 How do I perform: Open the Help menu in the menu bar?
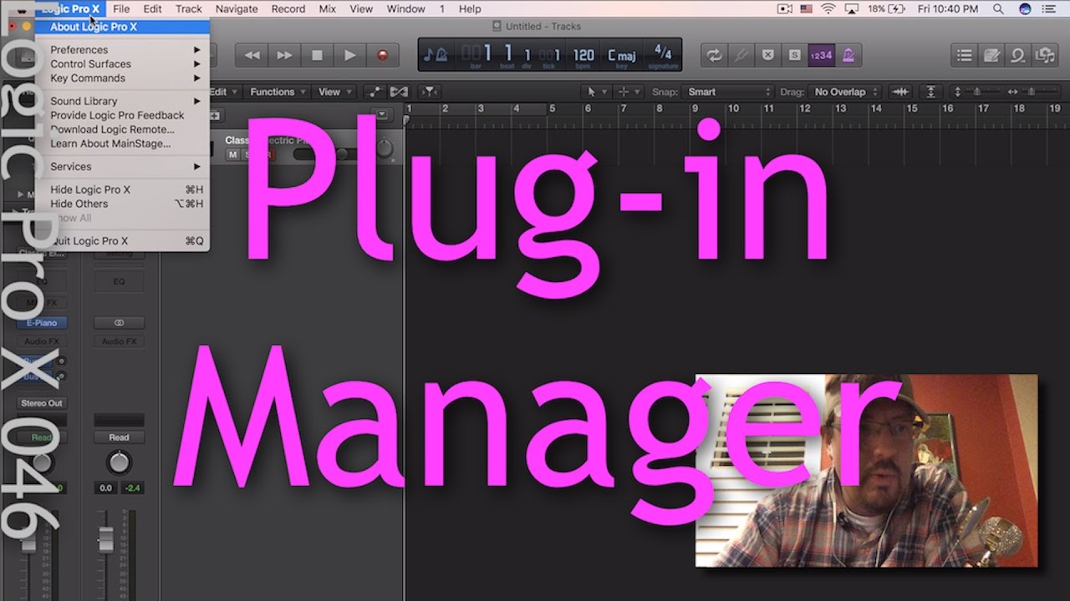coord(470,8)
